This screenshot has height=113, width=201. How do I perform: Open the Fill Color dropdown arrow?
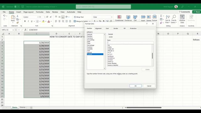pos(46,21)
